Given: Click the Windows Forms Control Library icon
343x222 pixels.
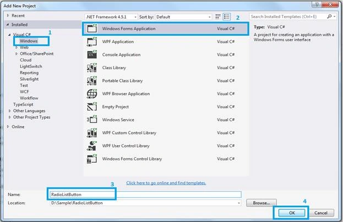Looking at the screenshot, I should [x=92, y=159].
